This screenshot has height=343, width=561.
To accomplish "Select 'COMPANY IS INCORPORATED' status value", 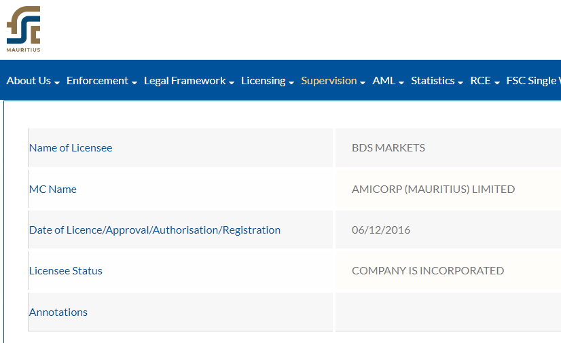I will coord(428,271).
